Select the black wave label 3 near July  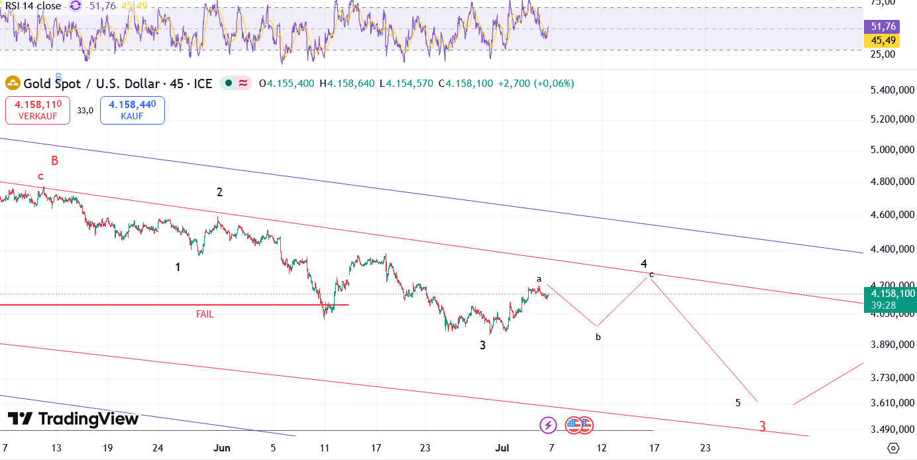[x=483, y=345]
